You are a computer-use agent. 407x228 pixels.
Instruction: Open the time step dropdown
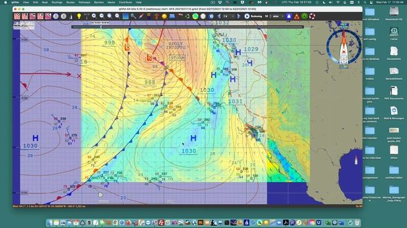[229, 16]
